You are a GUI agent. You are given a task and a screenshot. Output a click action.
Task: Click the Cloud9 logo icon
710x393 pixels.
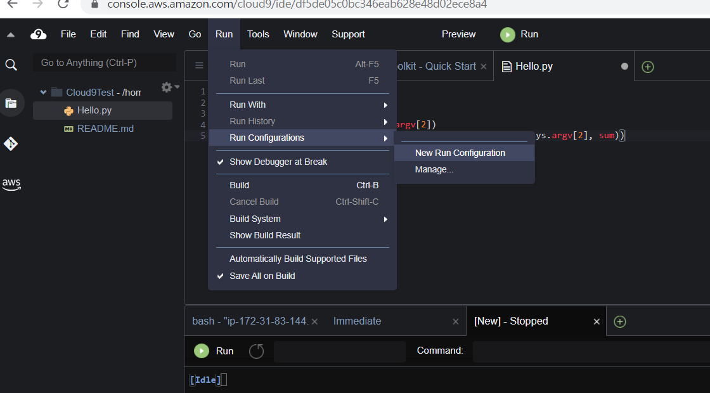click(x=39, y=34)
